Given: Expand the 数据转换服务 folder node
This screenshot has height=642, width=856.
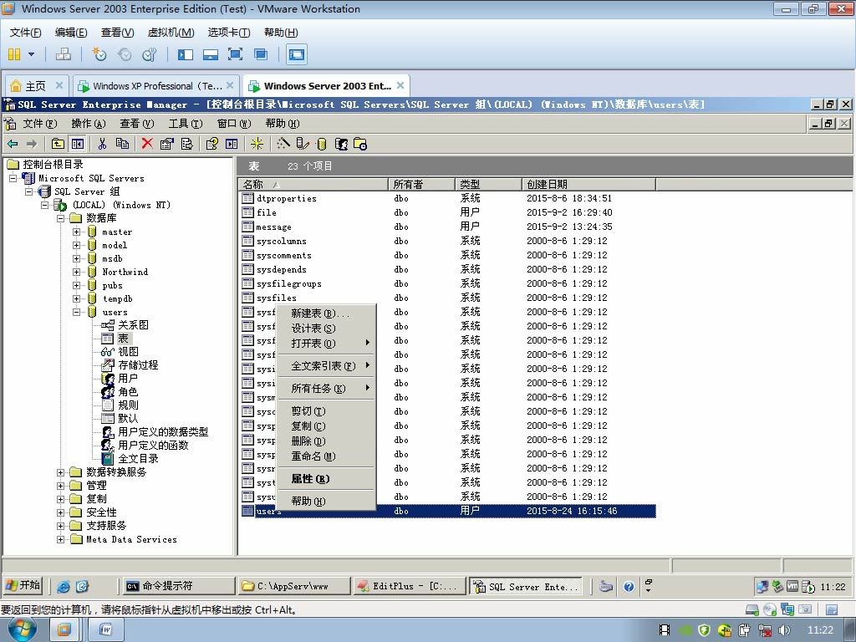Looking at the screenshot, I should [60, 472].
